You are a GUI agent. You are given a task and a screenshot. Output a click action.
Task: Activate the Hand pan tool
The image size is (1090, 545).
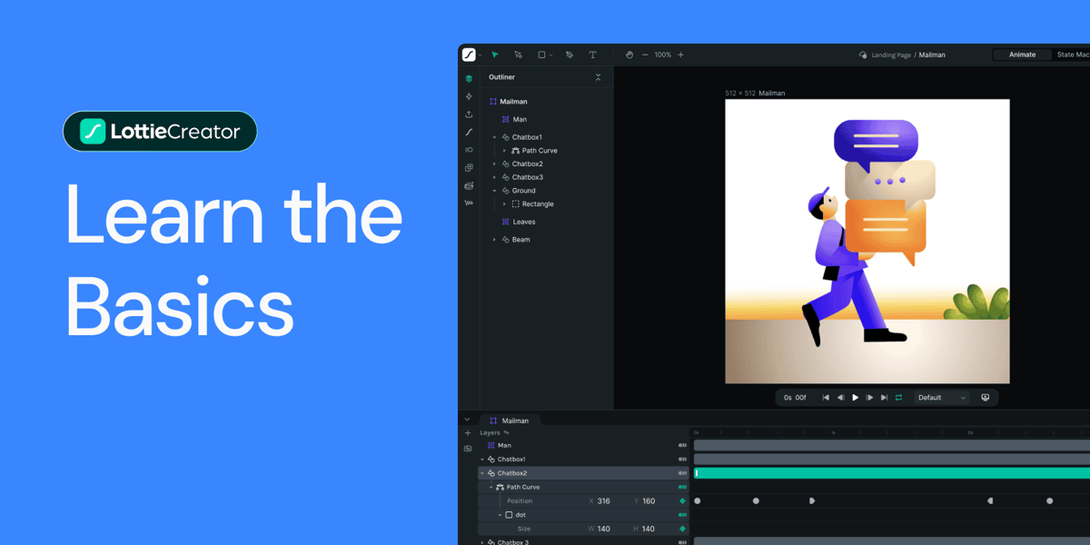coord(629,54)
